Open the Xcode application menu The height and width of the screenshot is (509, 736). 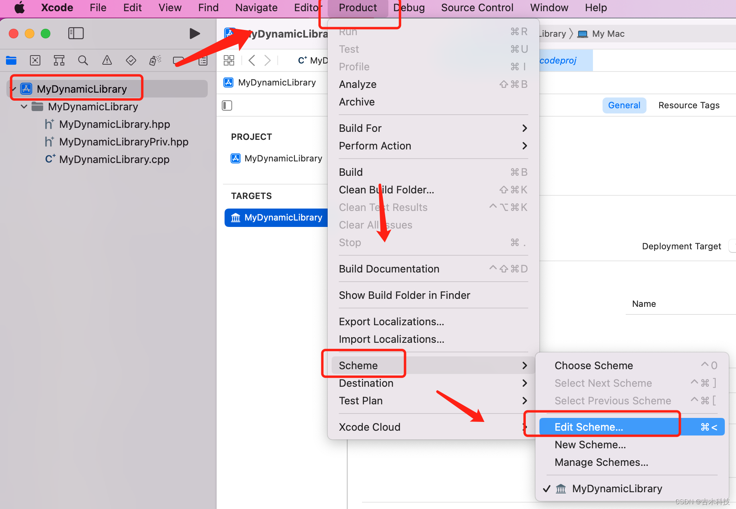click(x=57, y=8)
